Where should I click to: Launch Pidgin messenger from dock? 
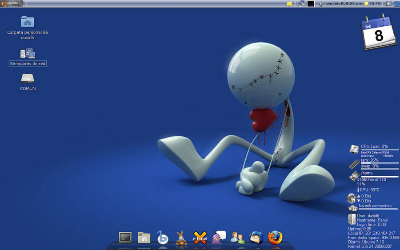219,238
